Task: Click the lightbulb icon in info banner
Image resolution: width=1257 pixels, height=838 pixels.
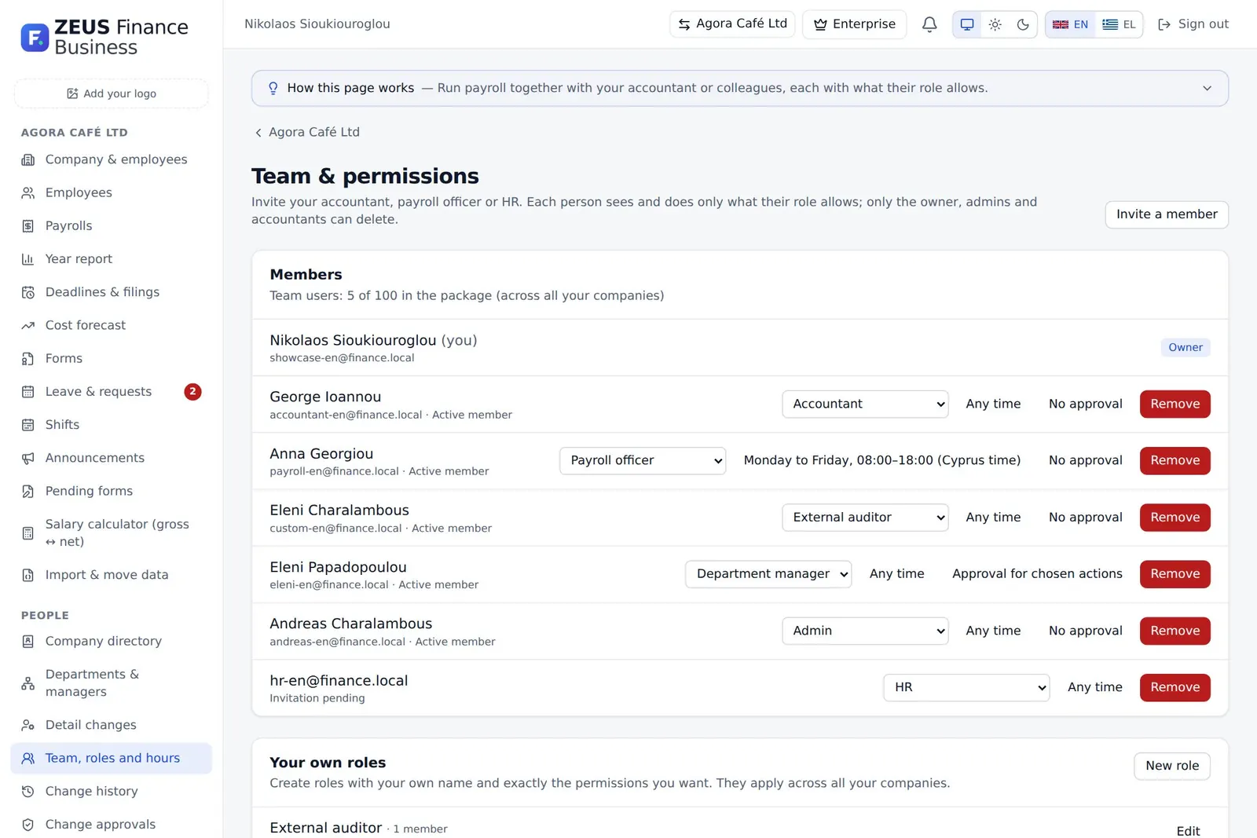Action: (x=273, y=88)
